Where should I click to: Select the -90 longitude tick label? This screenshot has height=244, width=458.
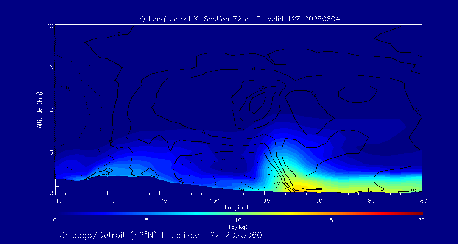pos(317,201)
